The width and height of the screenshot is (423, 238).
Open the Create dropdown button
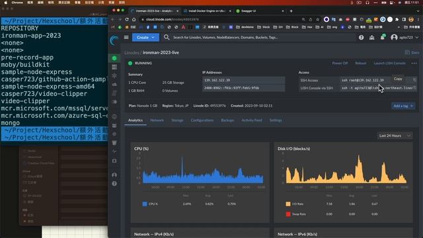(x=145, y=37)
